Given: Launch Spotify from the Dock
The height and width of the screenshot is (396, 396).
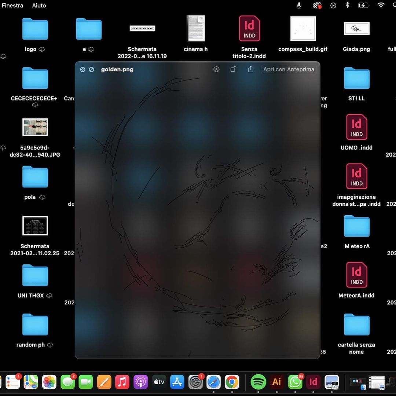Looking at the screenshot, I should [x=258, y=382].
